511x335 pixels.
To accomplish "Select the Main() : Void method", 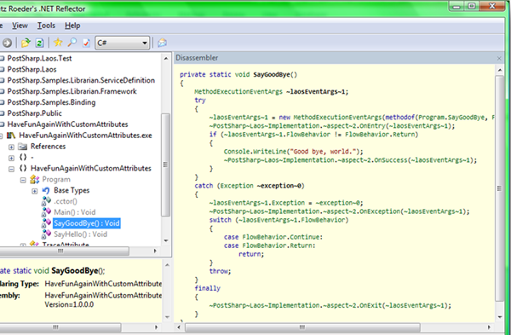I will point(75,212).
